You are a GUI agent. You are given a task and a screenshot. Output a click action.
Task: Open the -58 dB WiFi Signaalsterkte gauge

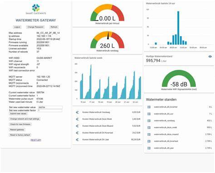pos(179,80)
